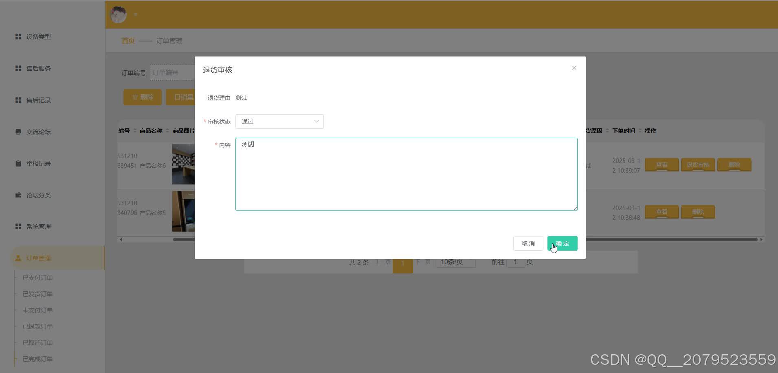
Task: Click 删除 for order at 10:39:07
Action: pos(734,165)
